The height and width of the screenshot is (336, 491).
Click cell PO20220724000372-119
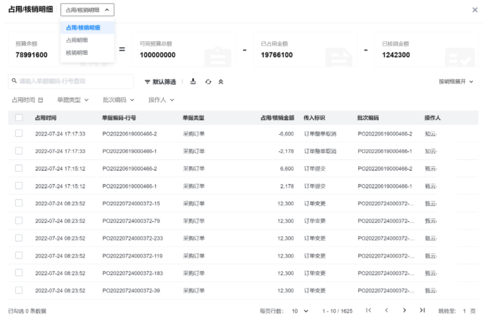[x=132, y=255]
